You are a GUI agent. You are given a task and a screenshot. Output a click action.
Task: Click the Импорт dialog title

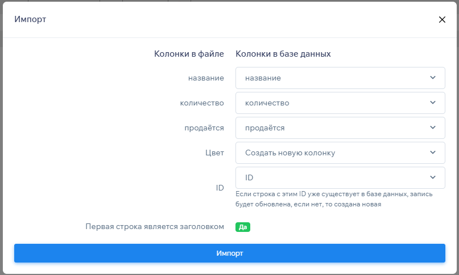pyautogui.click(x=30, y=19)
